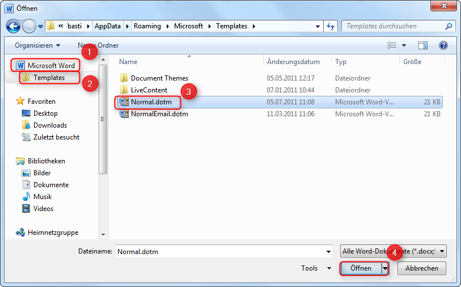Image resolution: width=461 pixels, height=287 pixels.
Task: Click Neuer Ordner button
Action: coord(98,45)
